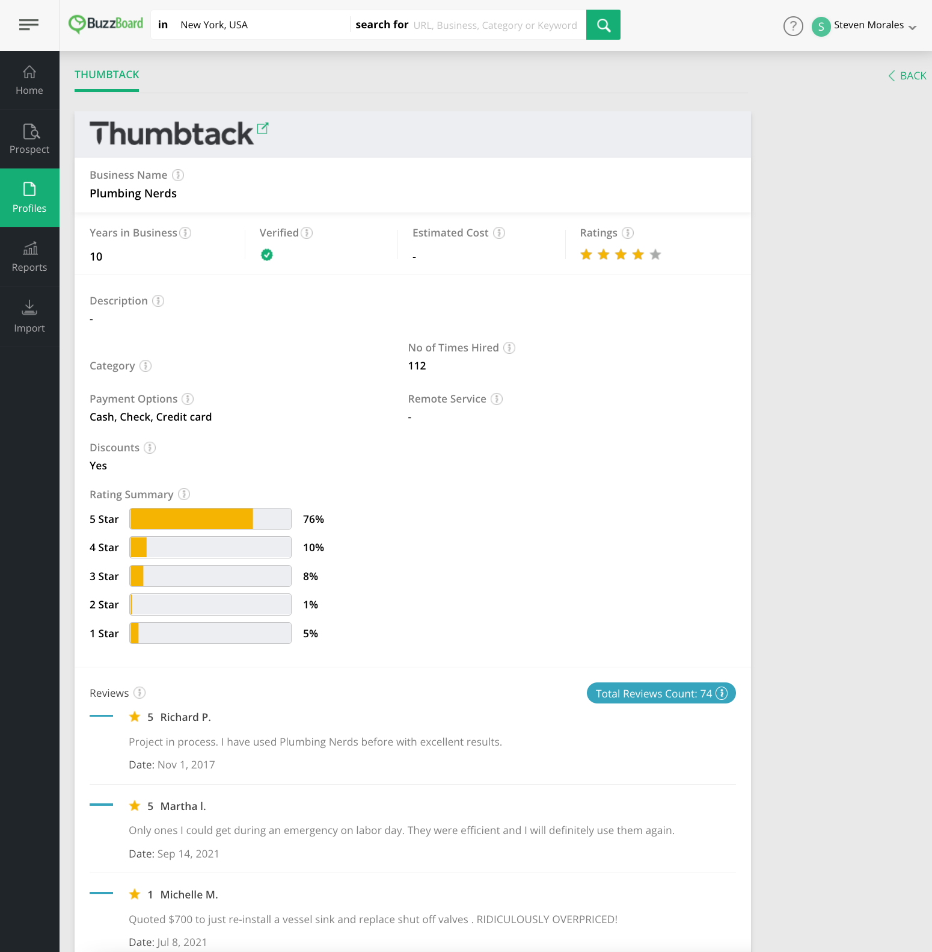Click the Total Reviews Count: 74 badge
This screenshot has height=952, width=932.
(x=661, y=693)
